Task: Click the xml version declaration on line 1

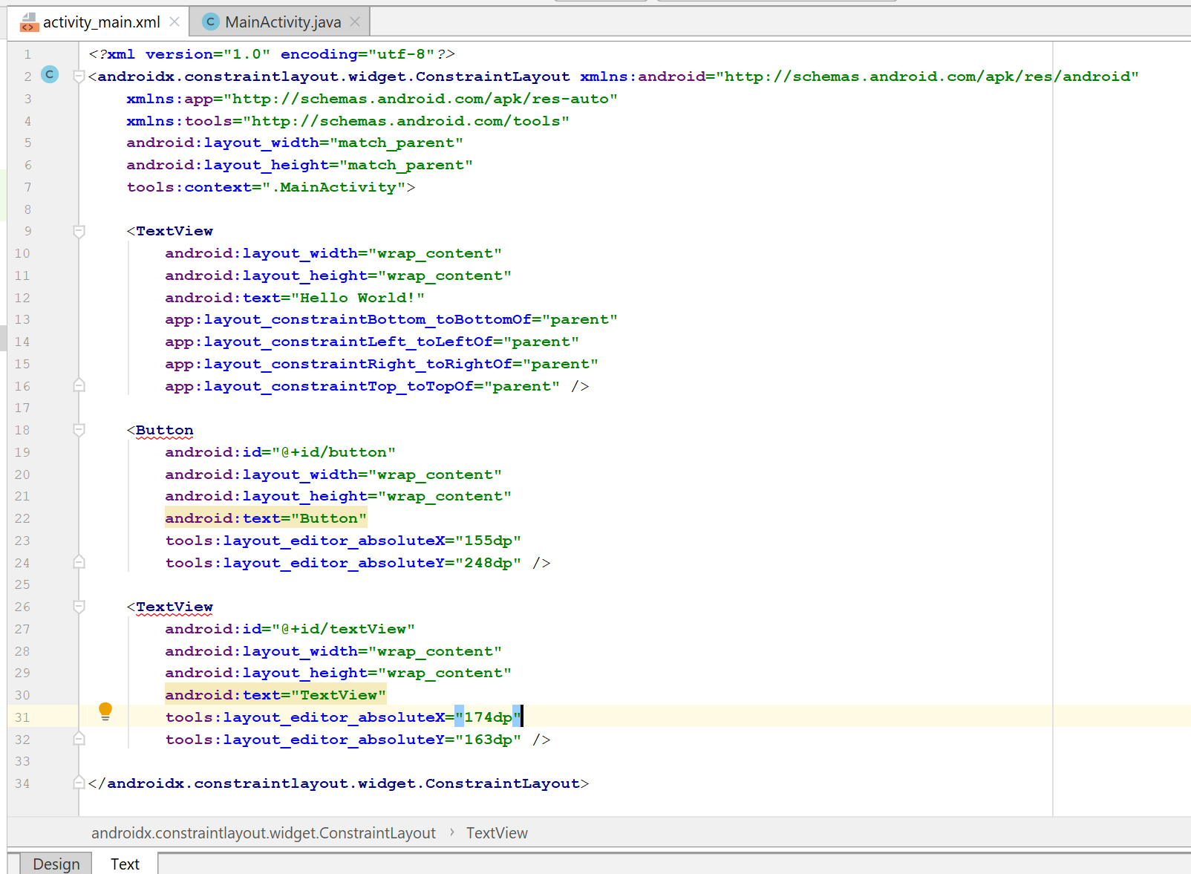Action: point(272,54)
